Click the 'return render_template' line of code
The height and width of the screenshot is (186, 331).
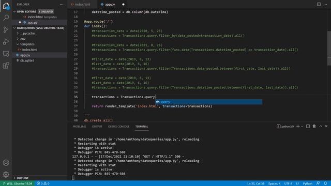tap(152, 106)
